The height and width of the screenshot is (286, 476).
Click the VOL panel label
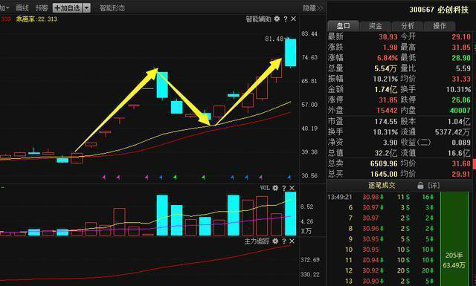[265, 188]
